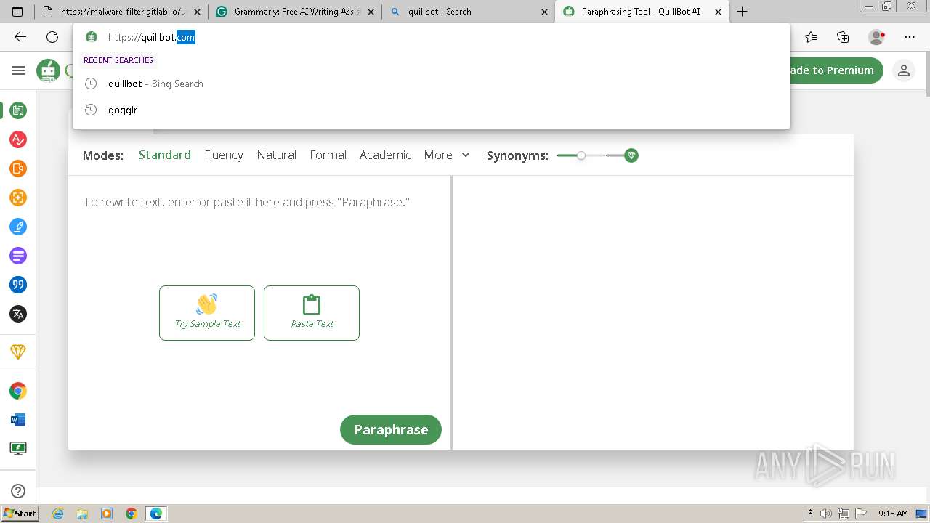The image size is (930, 523).
Task: Click the 9:15 AM taskbar clock
Action: coord(893,514)
